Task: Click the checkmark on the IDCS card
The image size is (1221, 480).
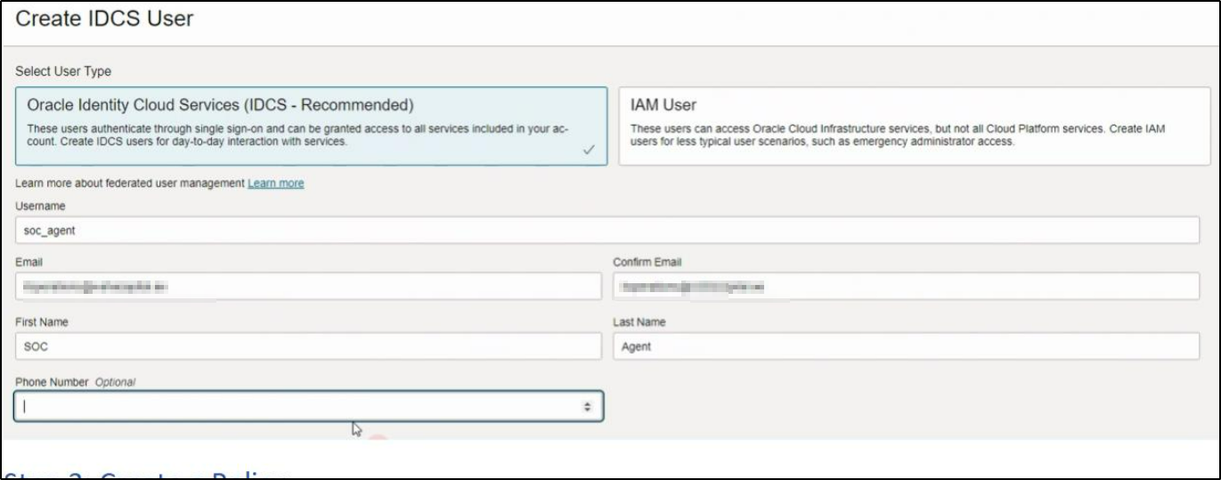Action: (x=588, y=151)
